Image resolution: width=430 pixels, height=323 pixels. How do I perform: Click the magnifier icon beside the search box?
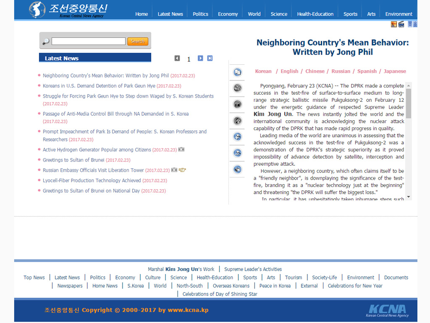tap(46, 42)
